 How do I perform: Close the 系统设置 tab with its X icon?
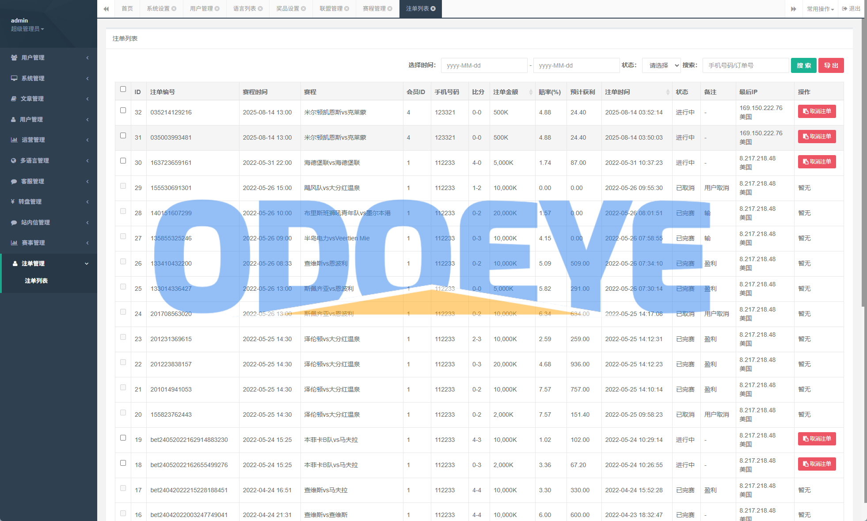coord(174,9)
